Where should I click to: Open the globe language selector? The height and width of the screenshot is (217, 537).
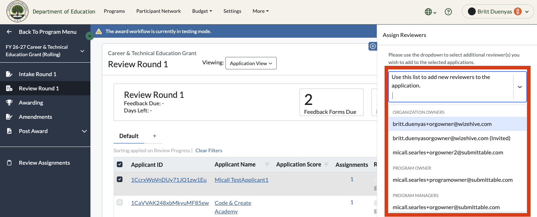click(431, 12)
